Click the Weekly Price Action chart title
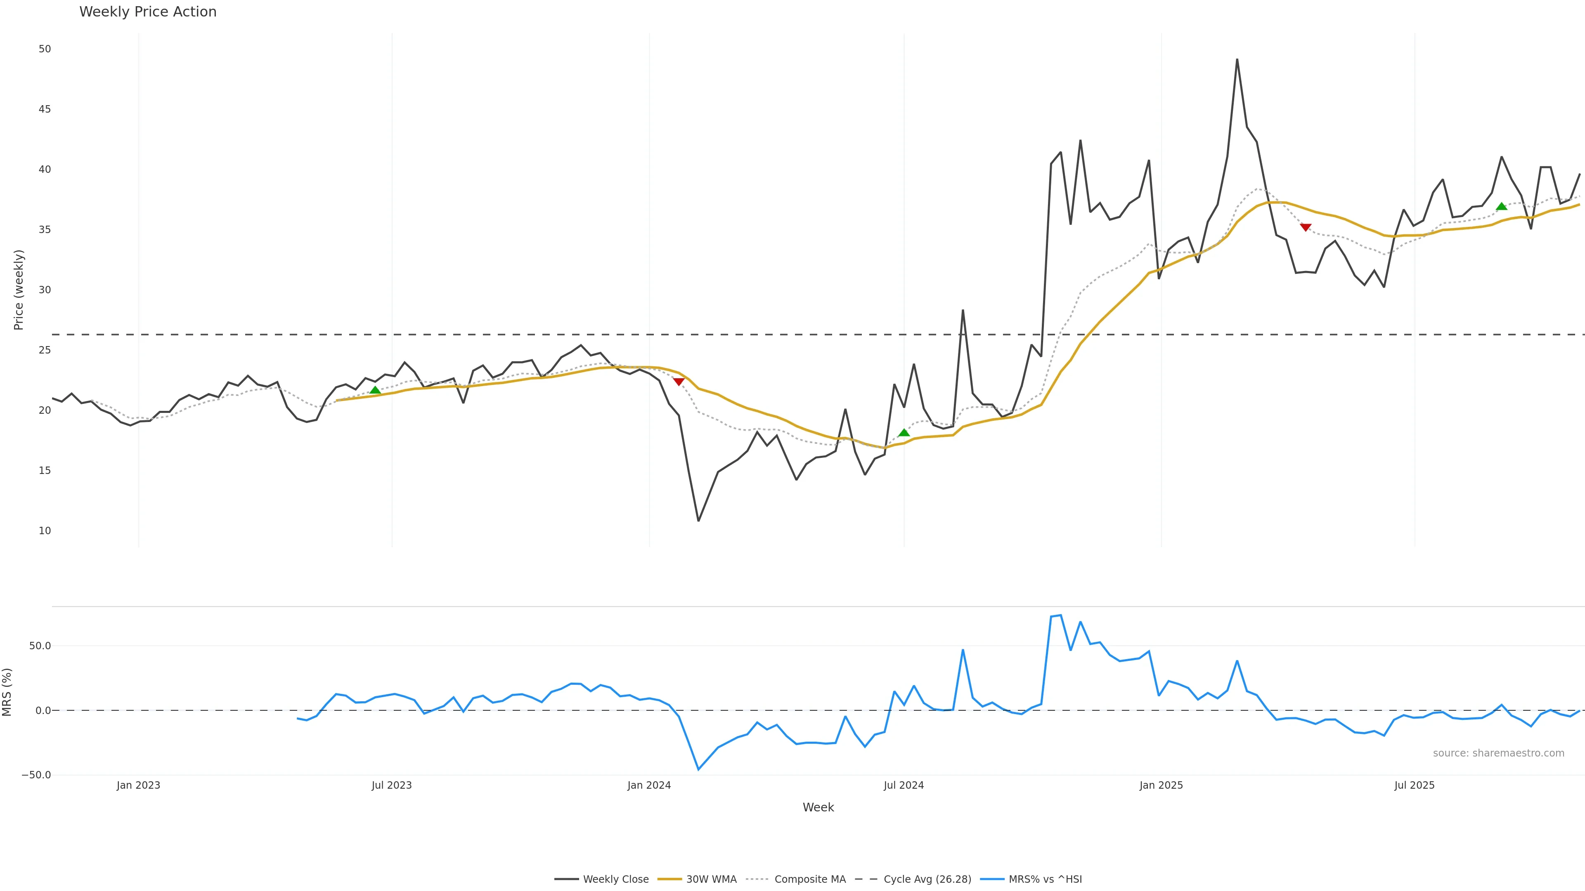Screen dimensions: 1585x891 (x=148, y=12)
